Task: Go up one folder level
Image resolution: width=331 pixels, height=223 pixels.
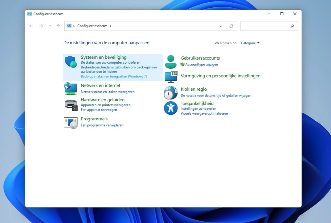Action: (x=58, y=26)
